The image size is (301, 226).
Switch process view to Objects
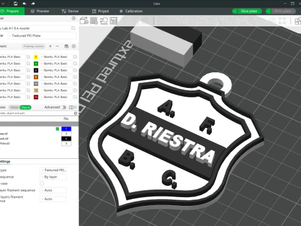pyautogui.click(x=25, y=107)
